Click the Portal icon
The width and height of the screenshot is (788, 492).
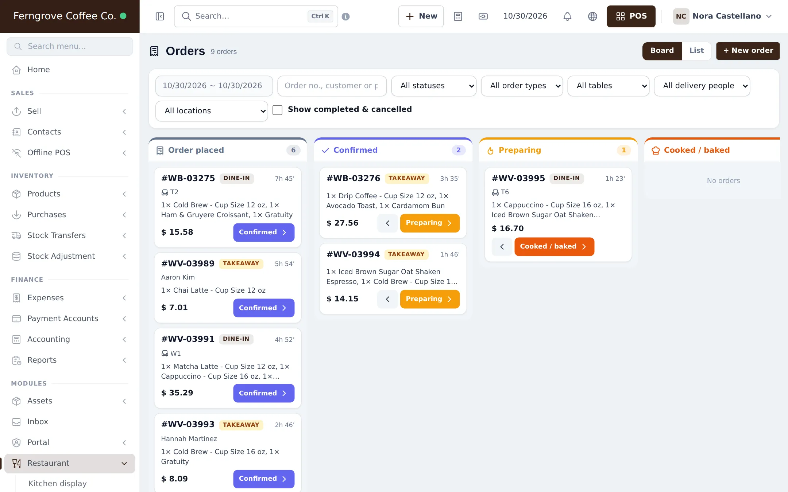(16, 442)
